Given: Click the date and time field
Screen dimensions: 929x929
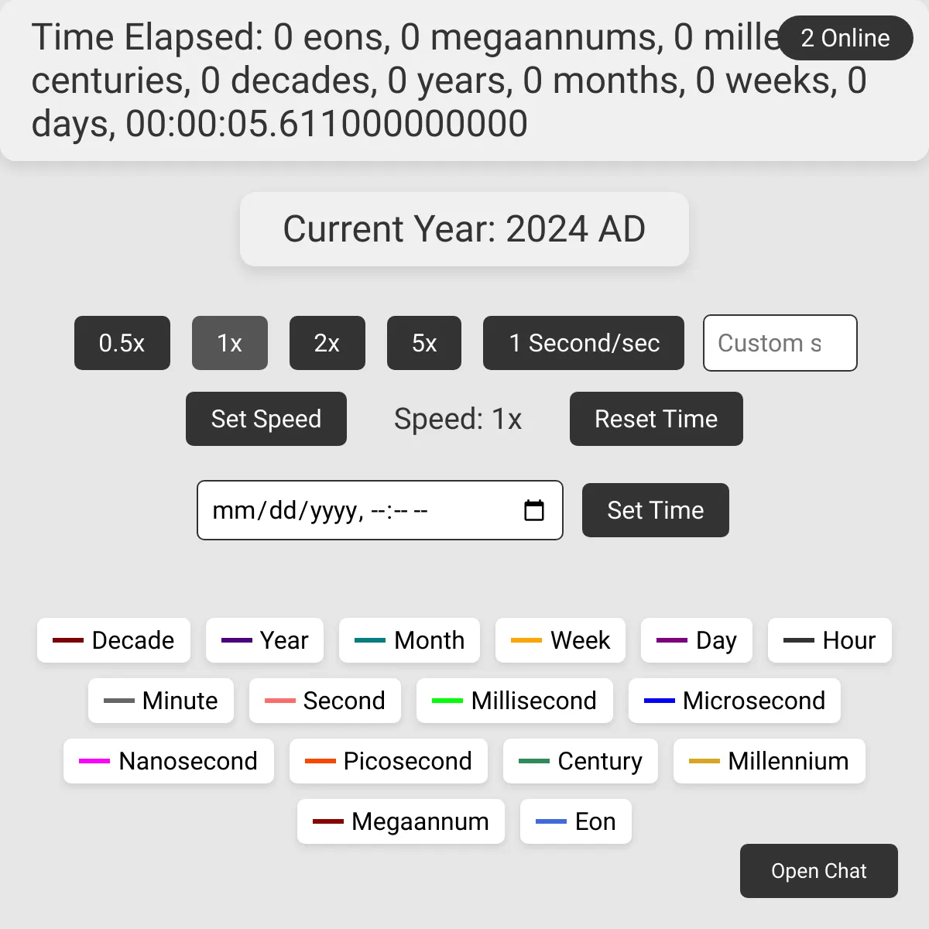Looking at the screenshot, I should tap(380, 510).
